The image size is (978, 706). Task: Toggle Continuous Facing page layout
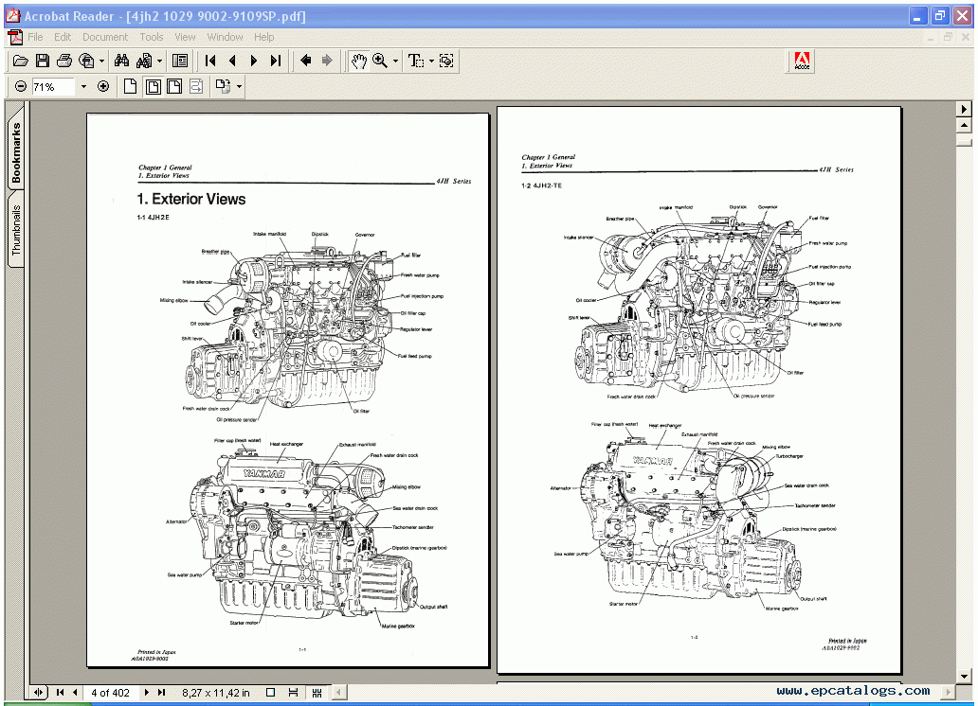[x=172, y=85]
